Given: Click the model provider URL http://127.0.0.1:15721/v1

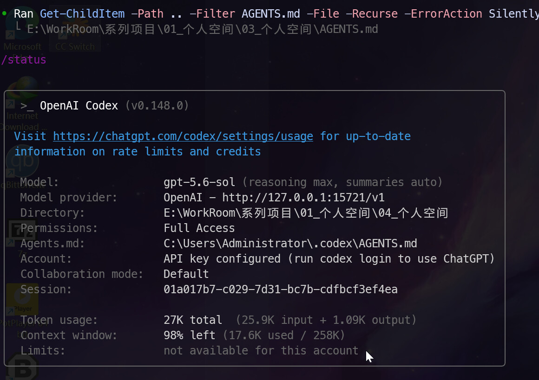Looking at the screenshot, I should (x=303, y=197).
